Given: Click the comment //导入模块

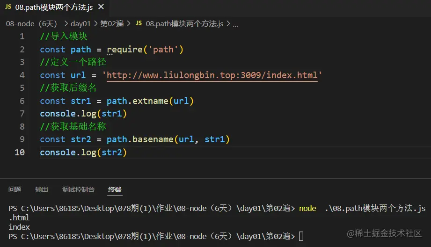Looking at the screenshot, I should 64,36.
